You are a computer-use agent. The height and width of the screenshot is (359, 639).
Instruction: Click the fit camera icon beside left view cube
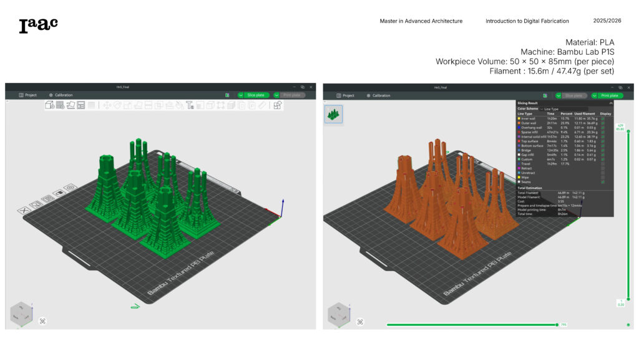click(42, 321)
